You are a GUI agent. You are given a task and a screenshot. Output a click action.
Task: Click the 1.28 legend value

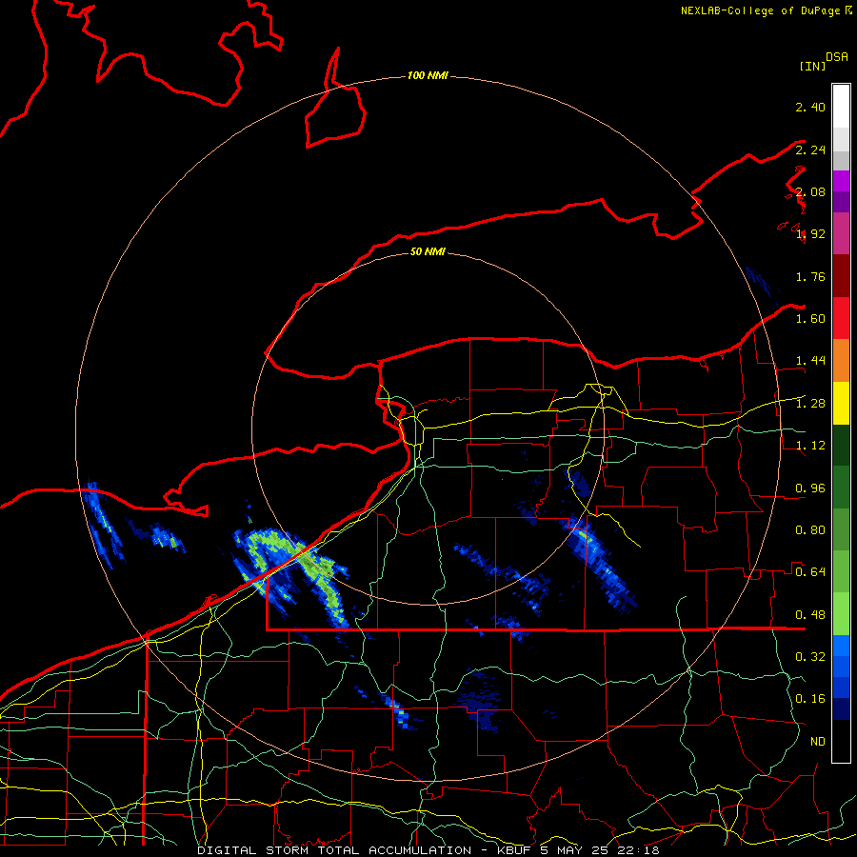point(810,404)
